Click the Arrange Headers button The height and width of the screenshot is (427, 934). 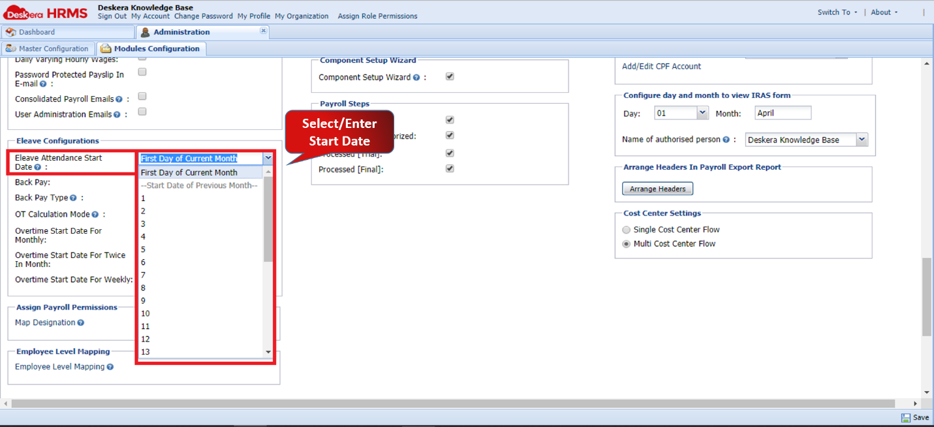(657, 188)
